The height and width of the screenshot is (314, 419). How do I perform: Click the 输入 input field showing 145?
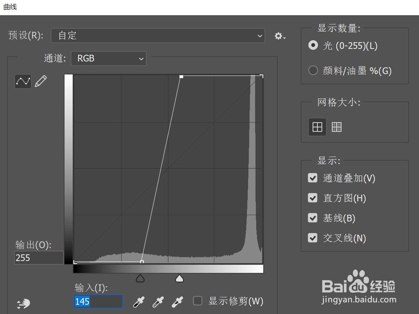[98, 301]
